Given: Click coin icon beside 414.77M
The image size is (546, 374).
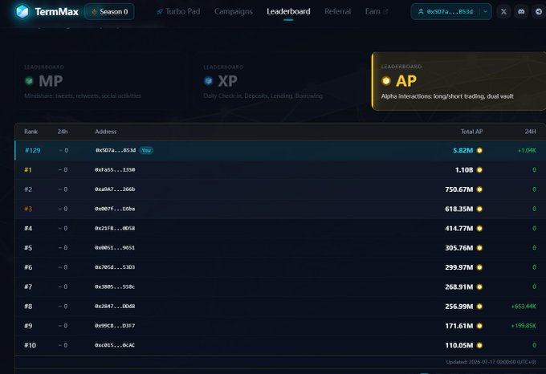Looking at the screenshot, I should click(x=479, y=228).
